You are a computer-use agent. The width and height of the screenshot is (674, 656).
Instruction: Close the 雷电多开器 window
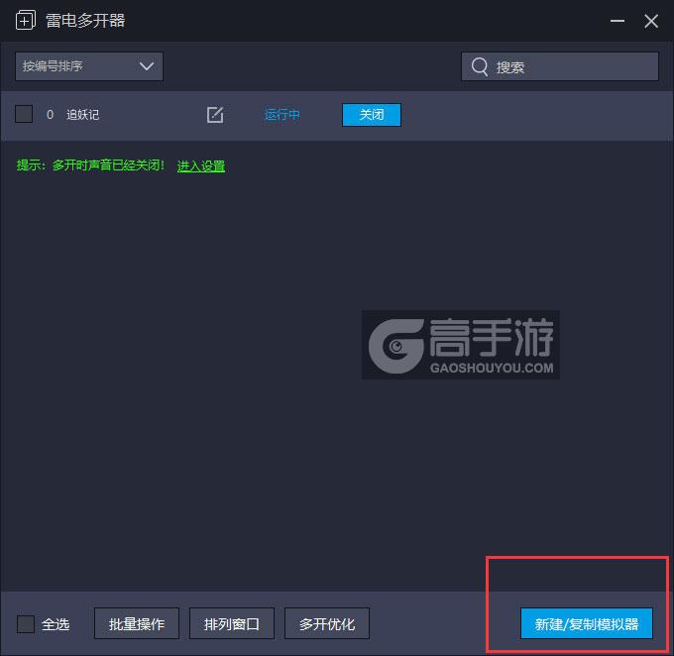coord(651,21)
